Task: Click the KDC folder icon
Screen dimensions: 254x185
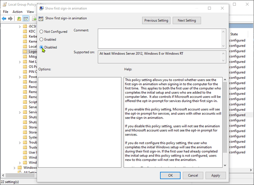Action: (25, 31)
